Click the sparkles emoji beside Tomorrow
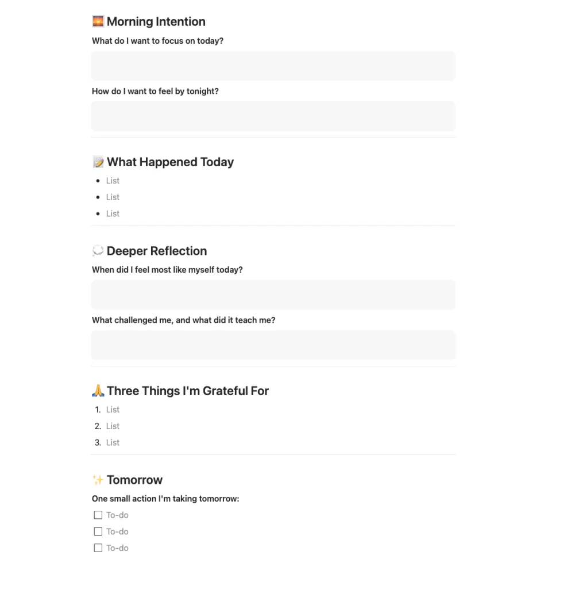Viewport: 575px width, 589px height. click(x=97, y=480)
